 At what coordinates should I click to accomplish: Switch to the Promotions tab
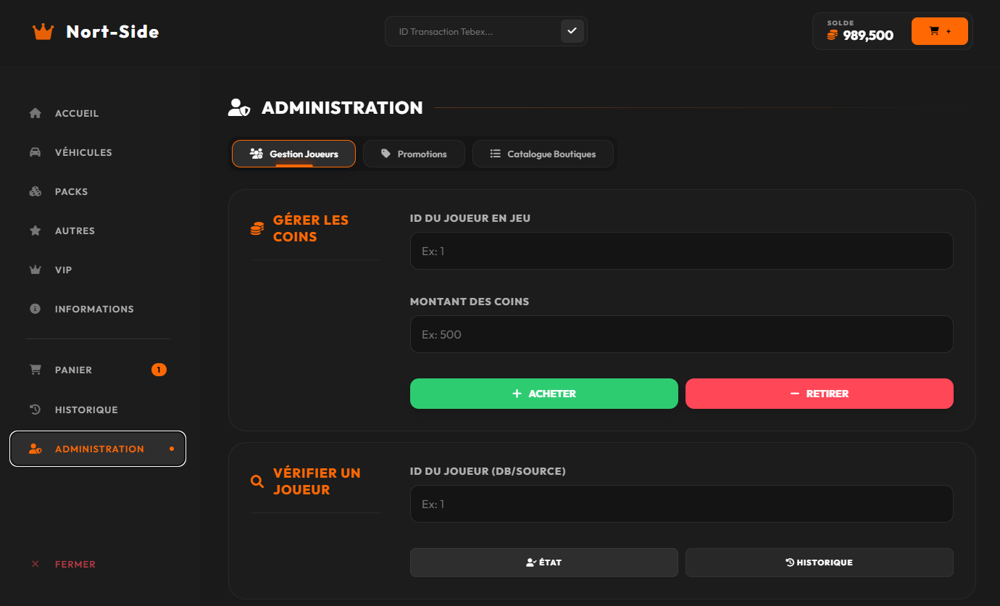414,154
